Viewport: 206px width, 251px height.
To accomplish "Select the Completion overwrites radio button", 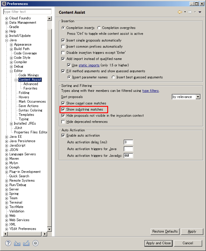I will [x=99, y=28].
